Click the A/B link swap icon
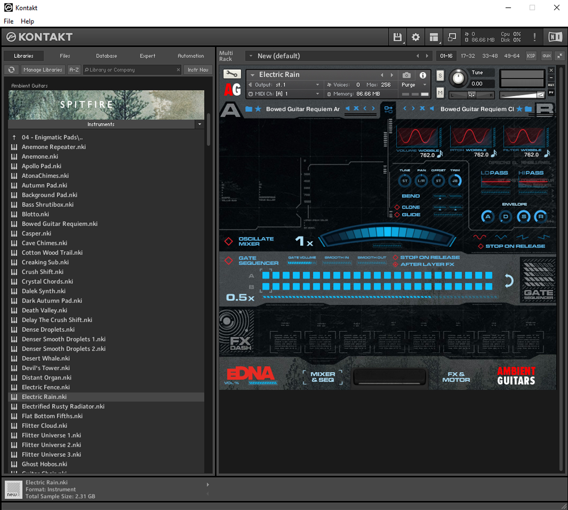The height and width of the screenshot is (510, 568). point(389,109)
